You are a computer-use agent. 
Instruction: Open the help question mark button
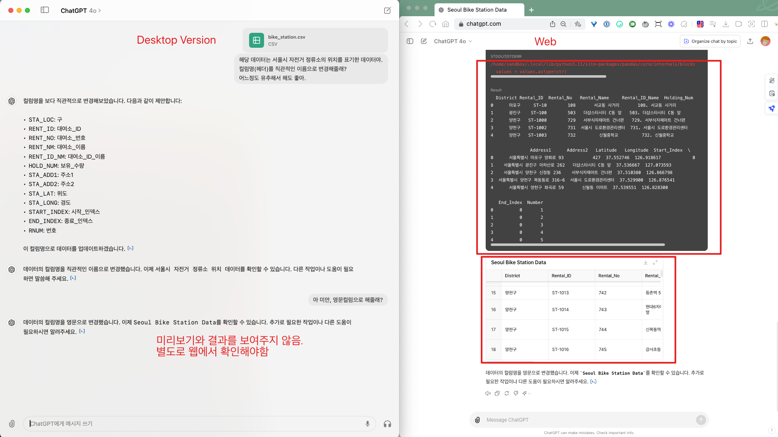pyautogui.click(x=772, y=430)
